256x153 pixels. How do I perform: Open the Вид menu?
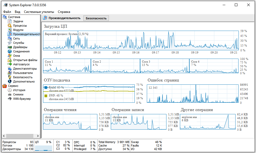[x=17, y=12]
